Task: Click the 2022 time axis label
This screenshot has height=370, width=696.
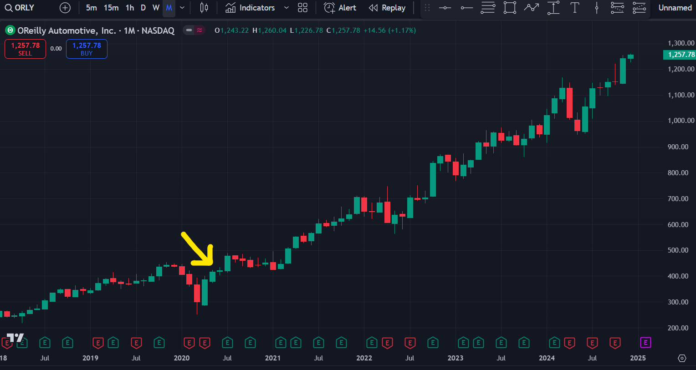Action: [364, 358]
